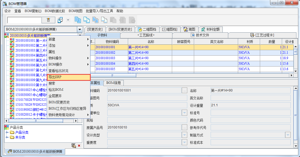Expand the blue 产品分类 folder node
This screenshot has width=300, height=157.
pyautogui.click(x=7, y=132)
